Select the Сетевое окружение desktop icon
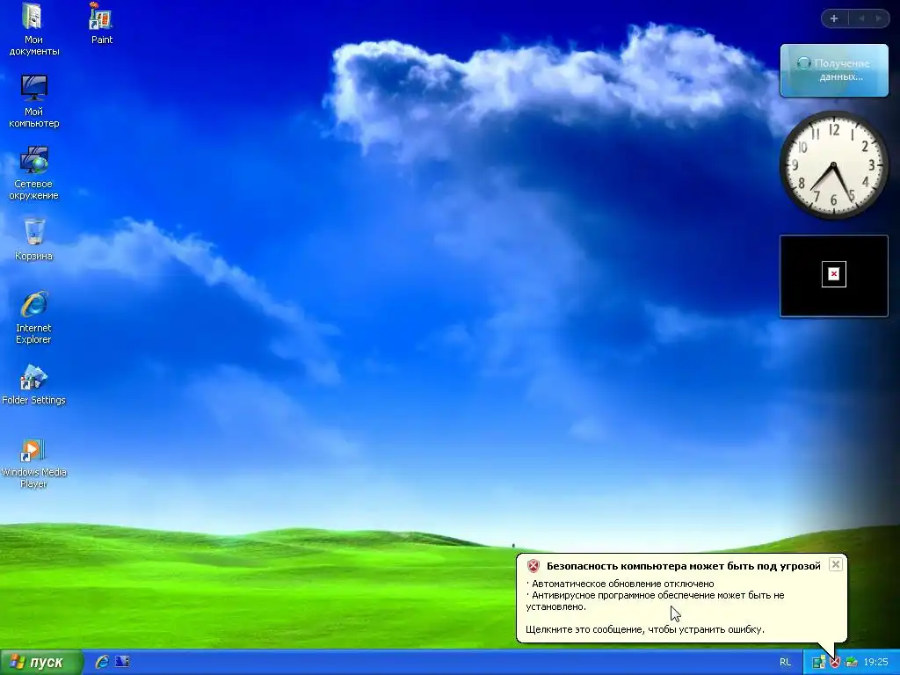The image size is (900, 675). [33, 173]
